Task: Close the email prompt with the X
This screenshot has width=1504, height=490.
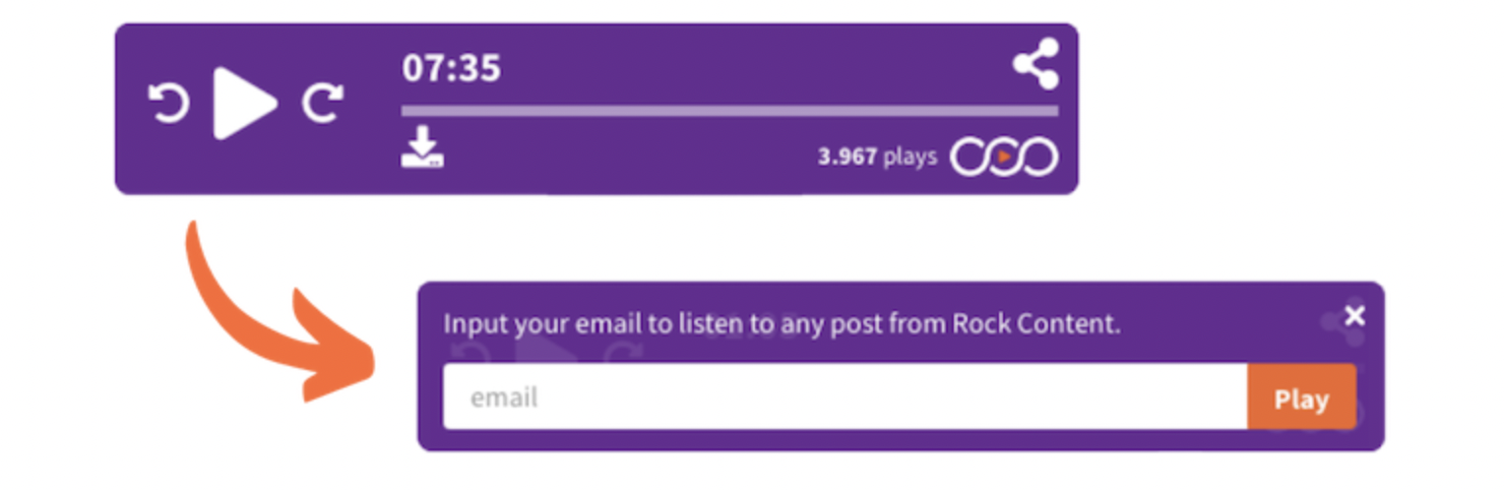Action: (1355, 315)
